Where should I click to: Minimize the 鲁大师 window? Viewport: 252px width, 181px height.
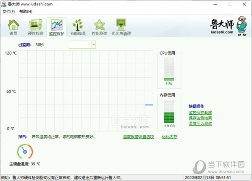point(215,4)
